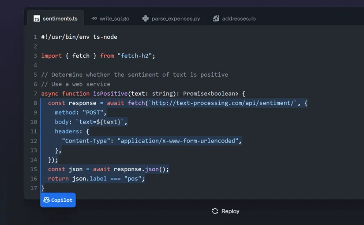364x225 pixels.
Task: Switch to the sentiments.ts tab
Action: tap(56, 19)
